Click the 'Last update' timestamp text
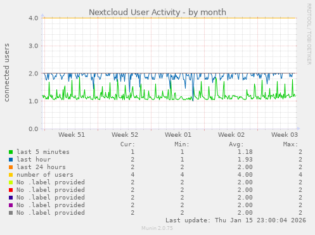This screenshot has height=235, width=315. click(x=236, y=220)
